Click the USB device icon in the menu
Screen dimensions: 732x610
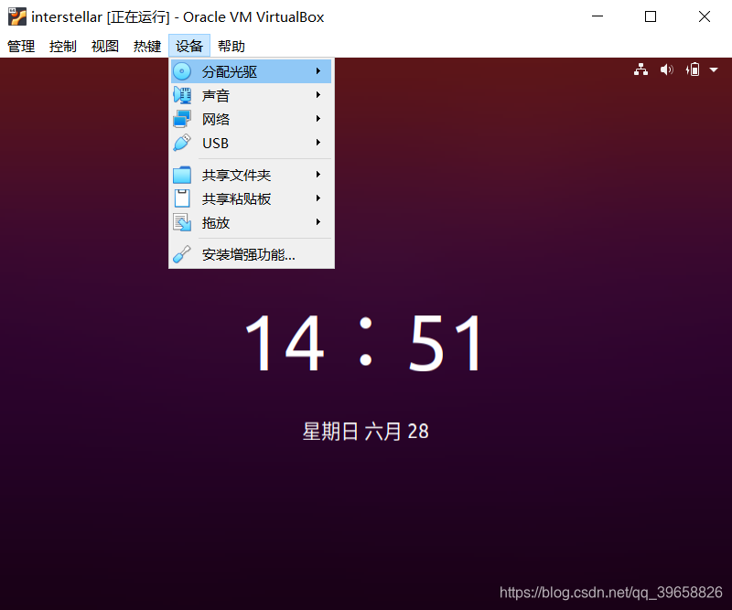point(184,143)
